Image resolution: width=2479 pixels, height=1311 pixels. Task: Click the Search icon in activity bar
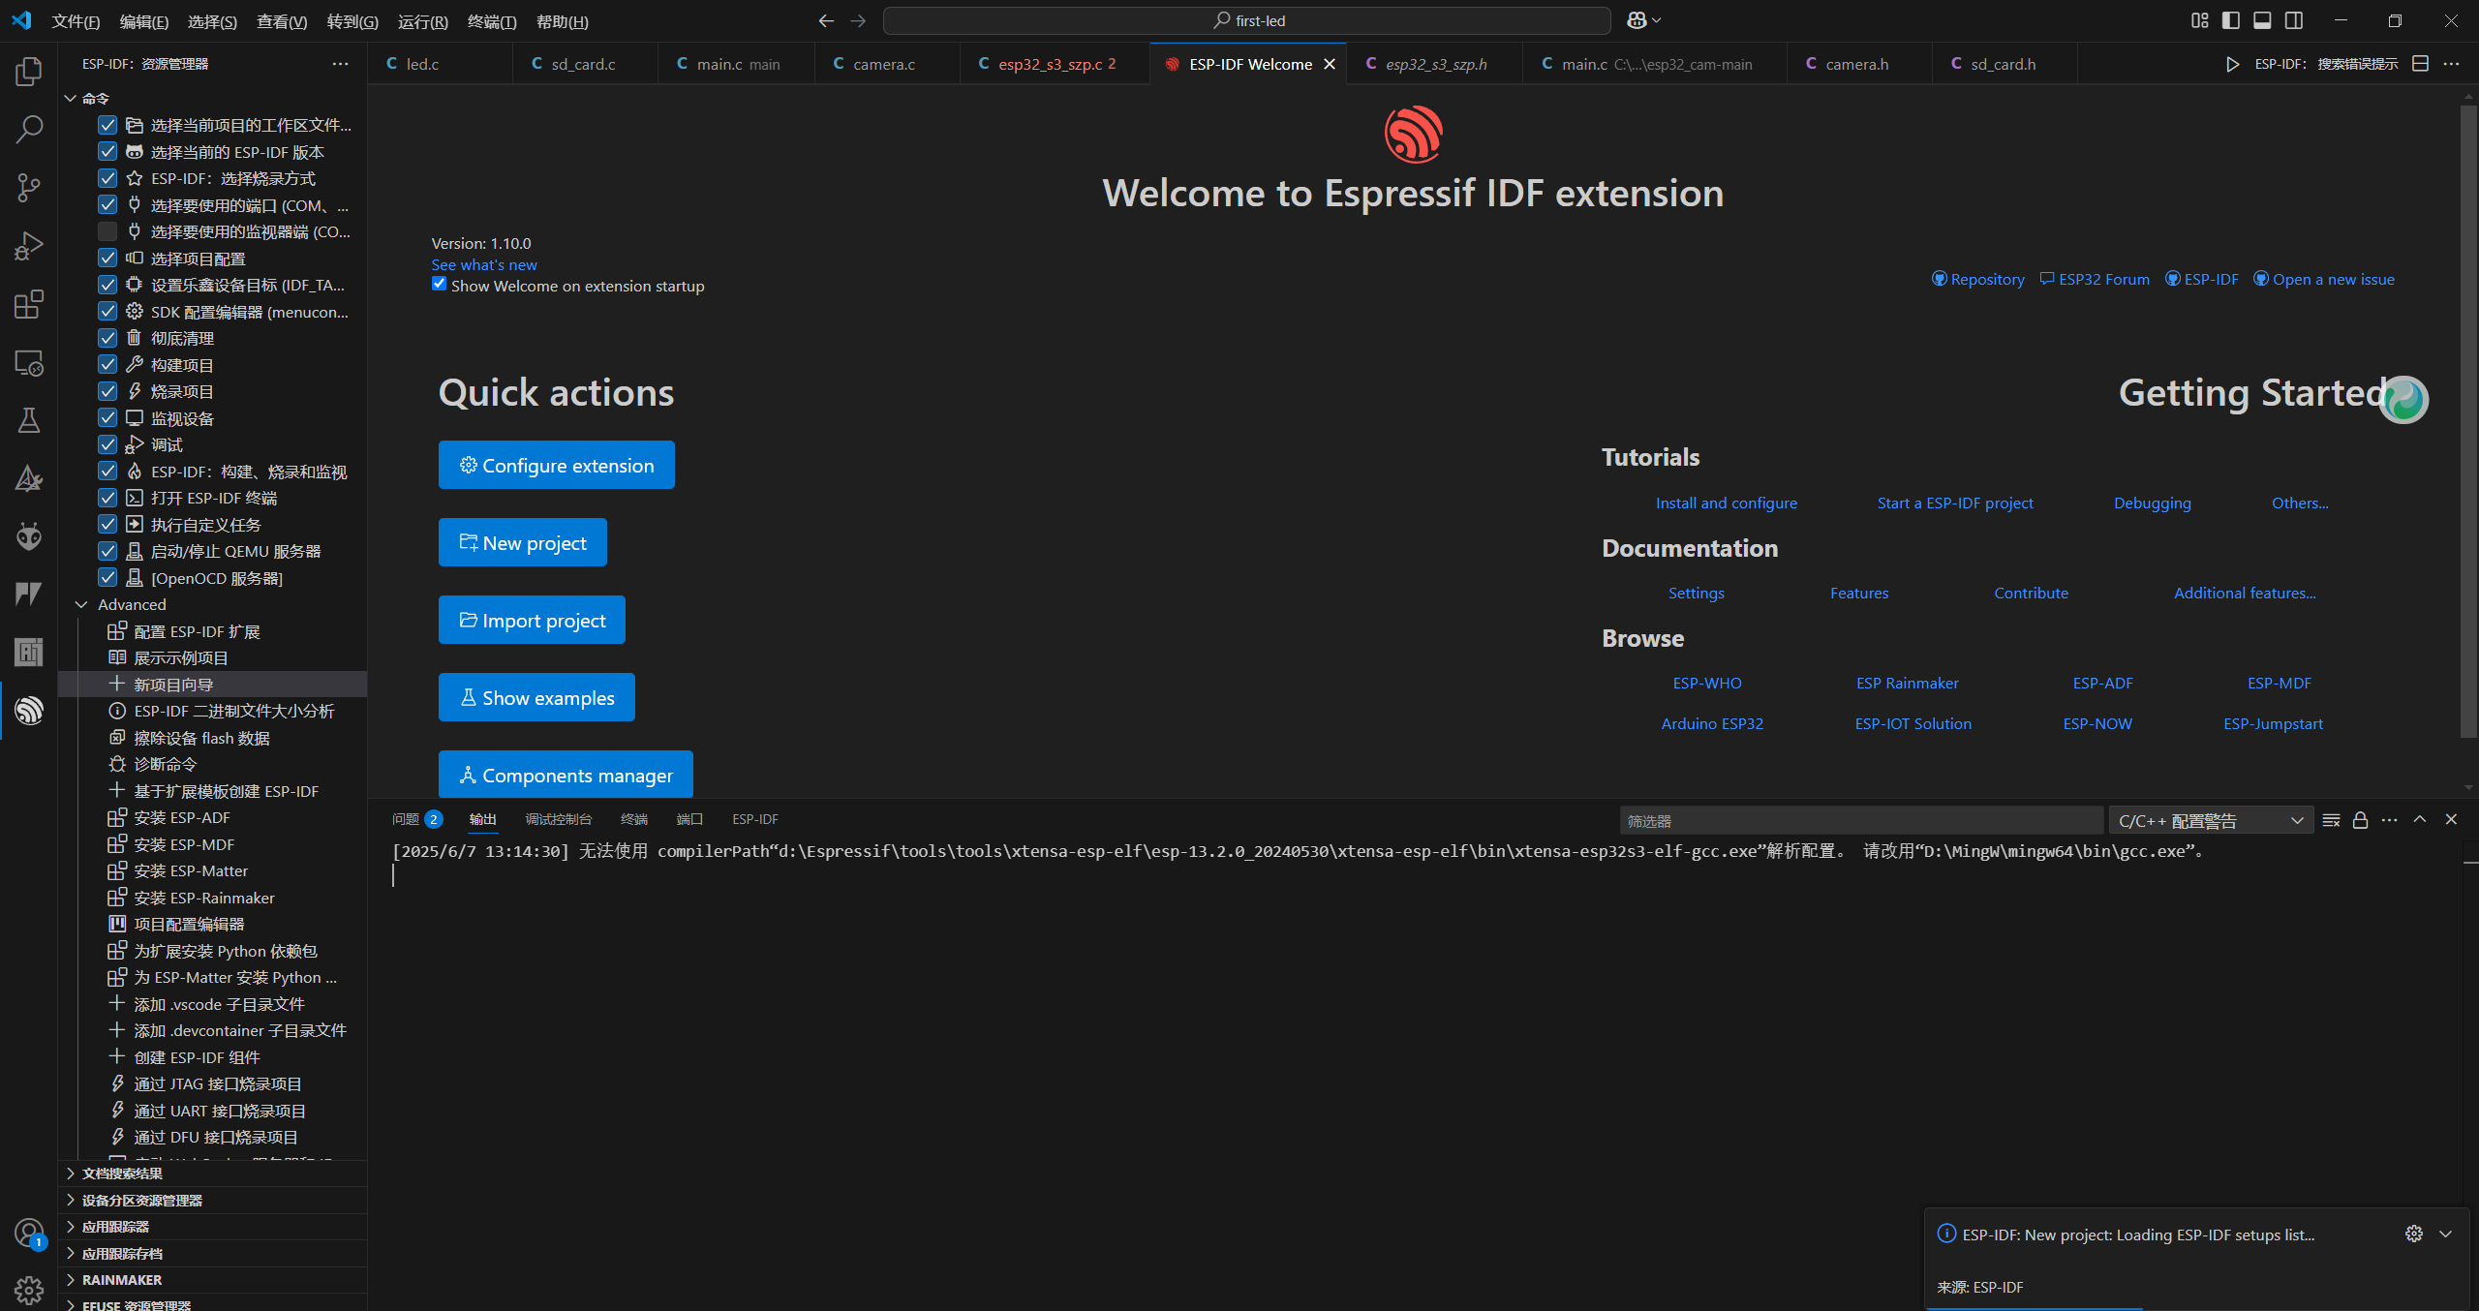tap(29, 129)
